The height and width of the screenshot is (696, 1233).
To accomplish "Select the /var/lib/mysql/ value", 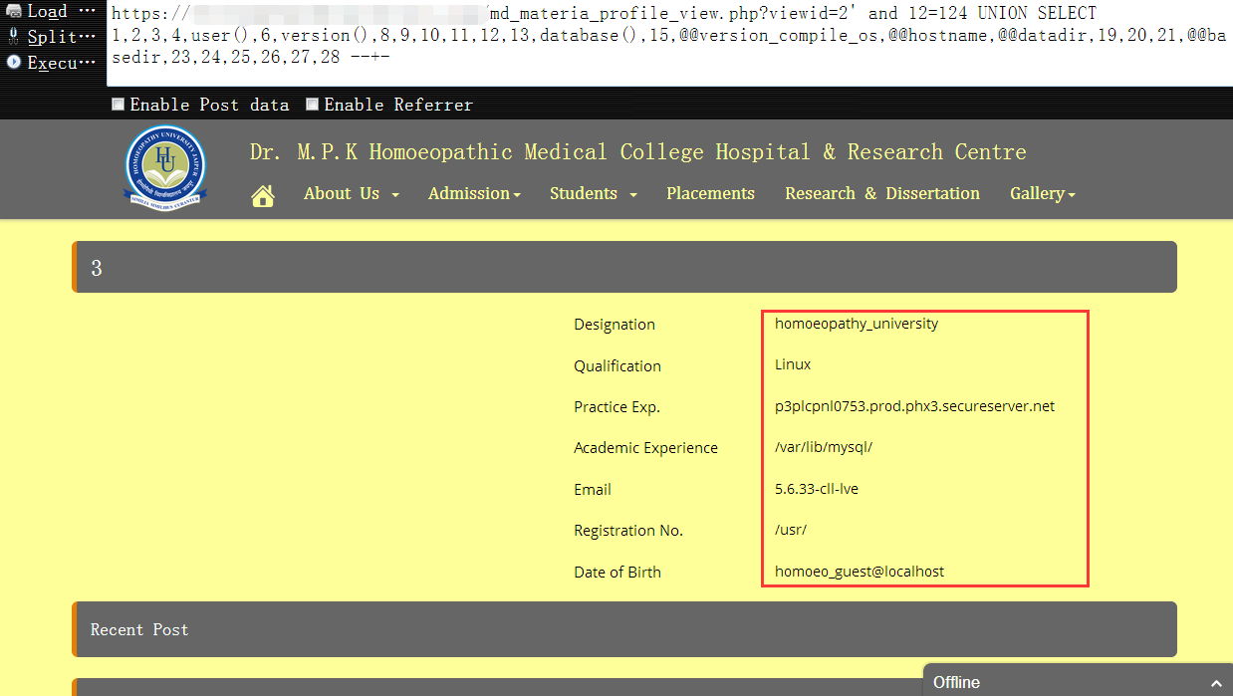I will (824, 447).
